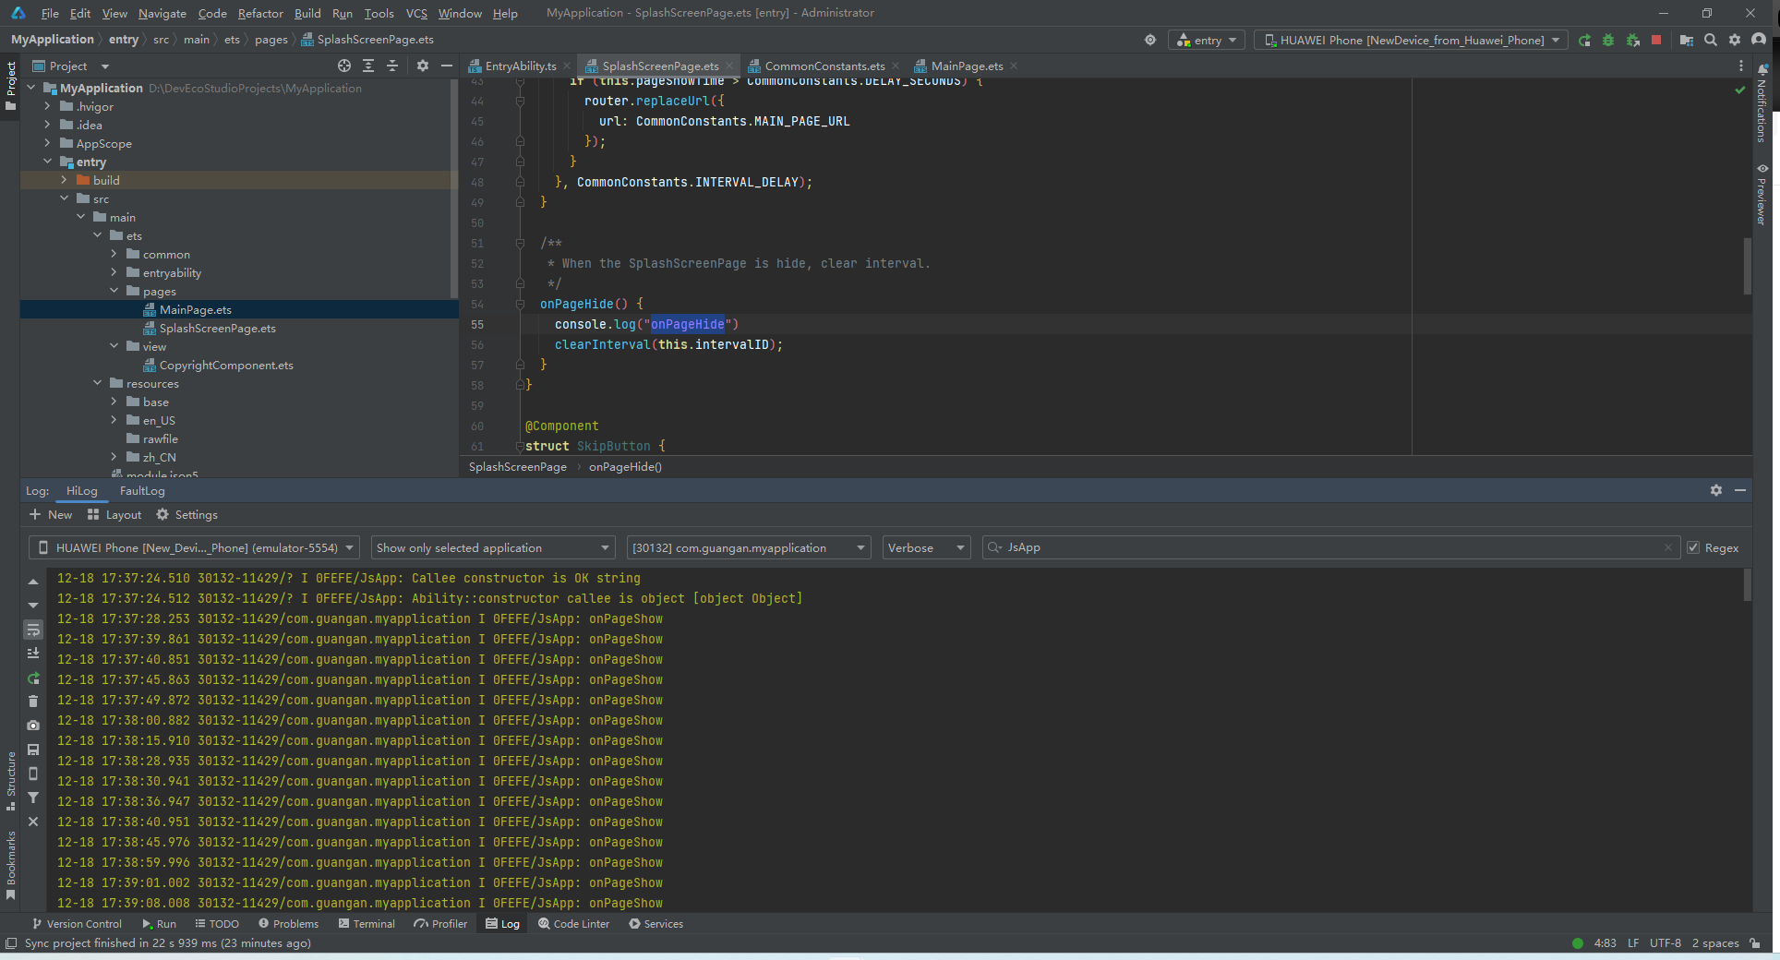Click Collapse All icon in Project panel
This screenshot has height=960, width=1780.
[x=392, y=66]
